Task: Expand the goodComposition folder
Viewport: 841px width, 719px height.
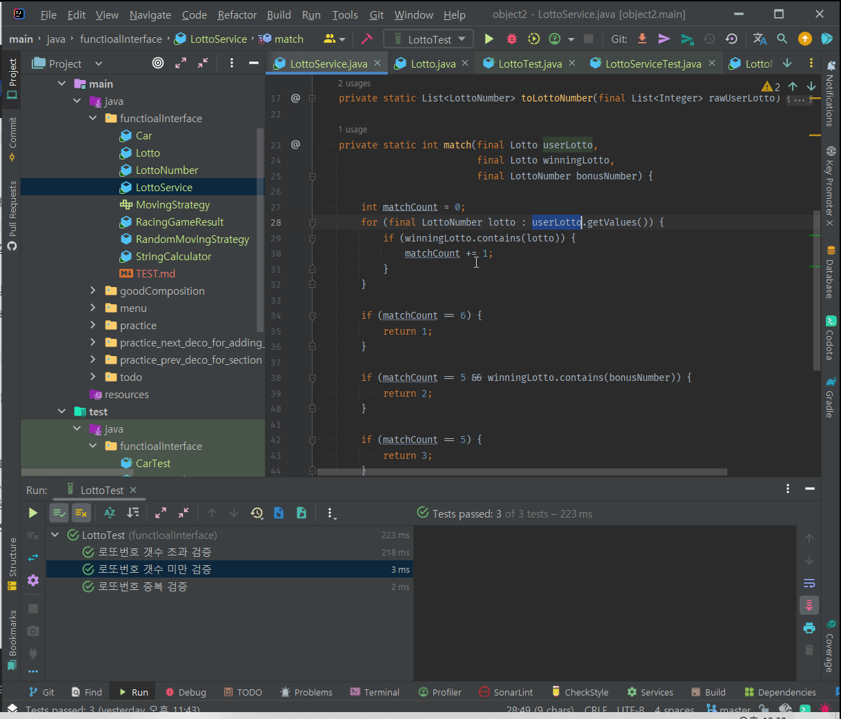Action: [93, 291]
